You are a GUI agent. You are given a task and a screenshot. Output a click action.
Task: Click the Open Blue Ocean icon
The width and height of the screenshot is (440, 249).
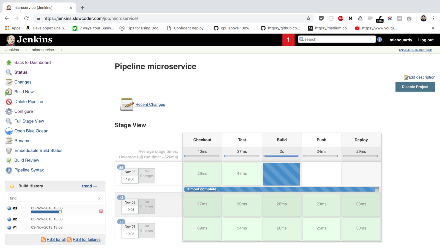[9, 131]
